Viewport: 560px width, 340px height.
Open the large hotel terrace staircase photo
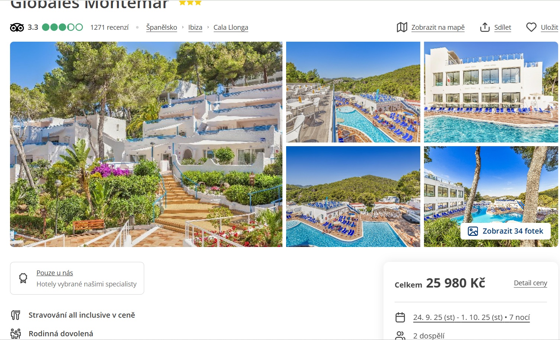click(146, 144)
